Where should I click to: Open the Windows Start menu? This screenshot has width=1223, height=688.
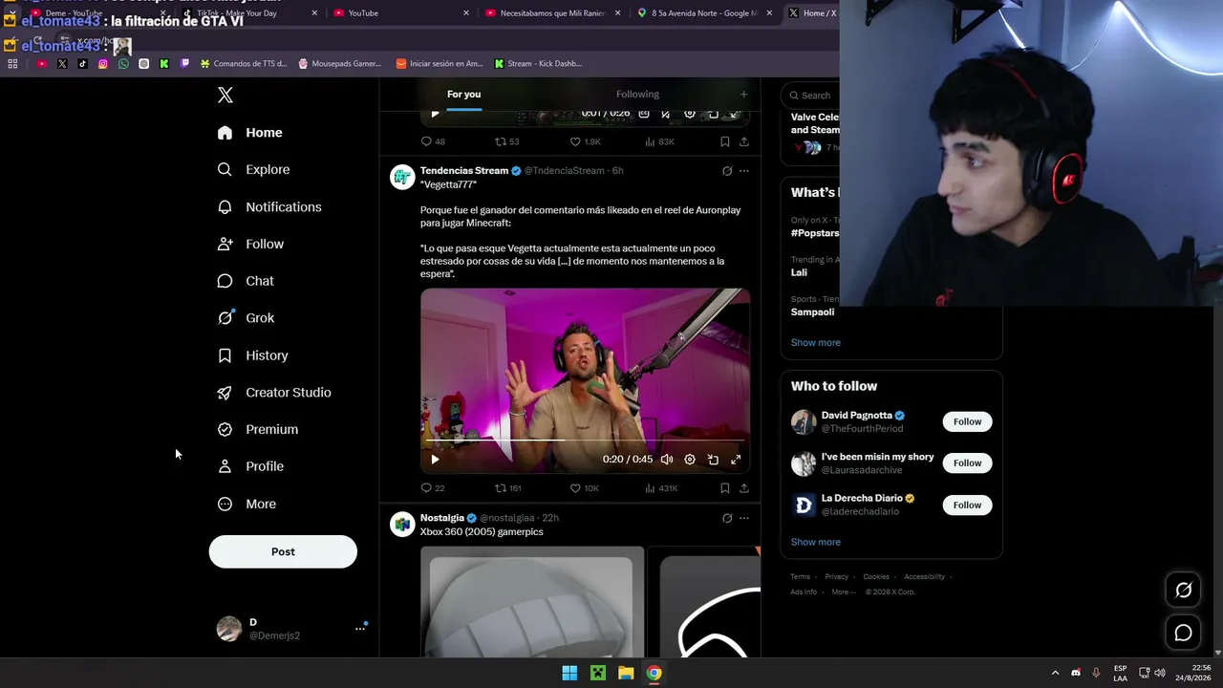click(x=569, y=673)
